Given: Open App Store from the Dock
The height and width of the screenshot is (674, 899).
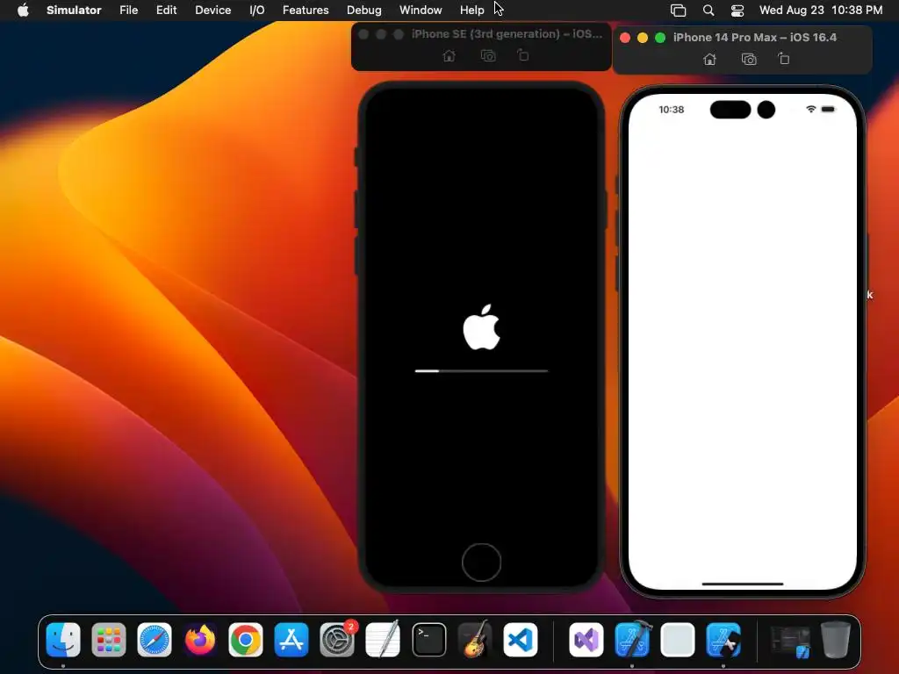Looking at the screenshot, I should click(291, 639).
